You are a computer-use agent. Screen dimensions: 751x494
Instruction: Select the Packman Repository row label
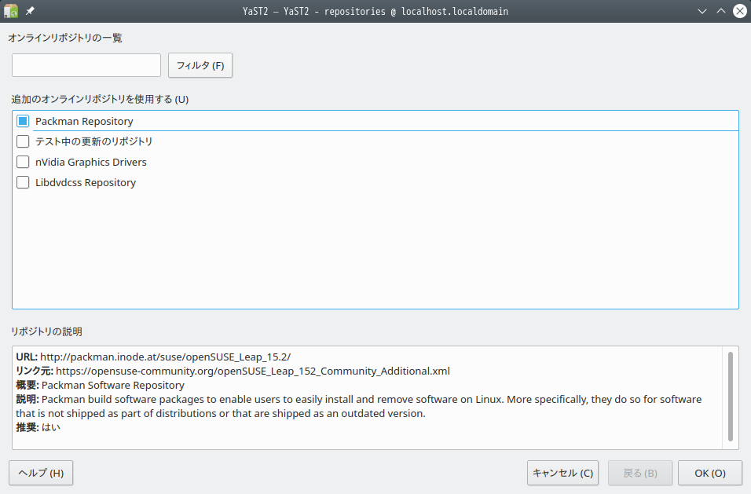tap(84, 121)
